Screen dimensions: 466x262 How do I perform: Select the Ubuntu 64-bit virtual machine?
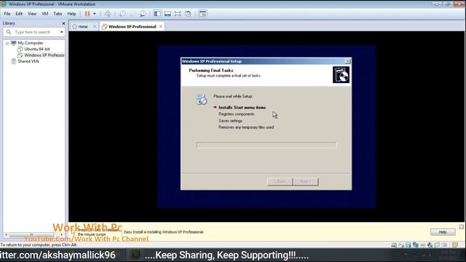point(37,49)
